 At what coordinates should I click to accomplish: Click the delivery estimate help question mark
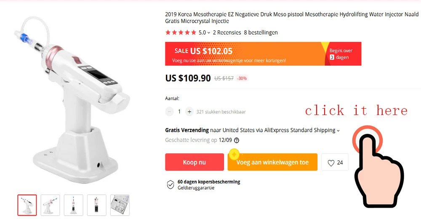(x=237, y=140)
